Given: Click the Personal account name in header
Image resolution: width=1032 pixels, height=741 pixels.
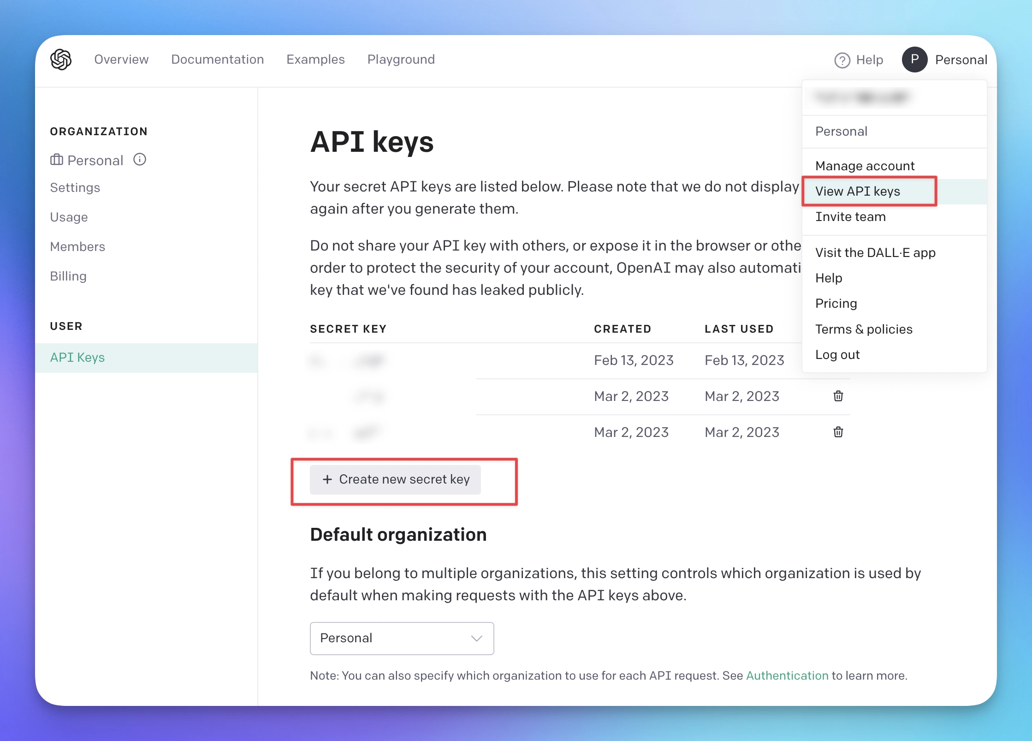Looking at the screenshot, I should pos(961,60).
